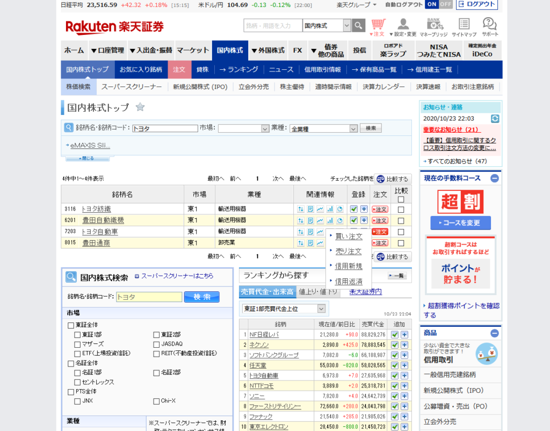Click the 超割 course banner image

click(460, 202)
